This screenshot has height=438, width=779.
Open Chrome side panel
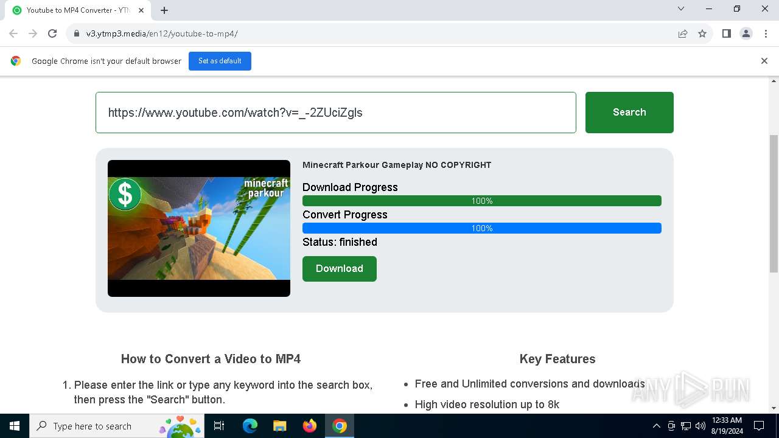coord(727,33)
